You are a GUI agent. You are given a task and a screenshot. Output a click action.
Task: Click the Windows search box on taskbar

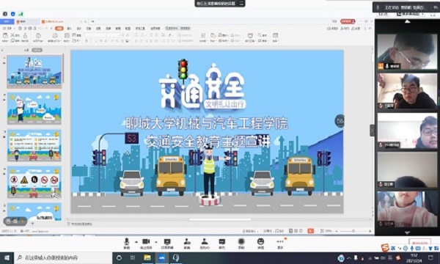[x=63, y=258]
